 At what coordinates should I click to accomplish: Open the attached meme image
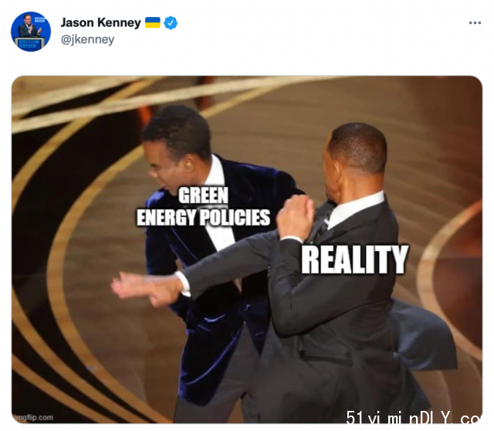coord(247,249)
